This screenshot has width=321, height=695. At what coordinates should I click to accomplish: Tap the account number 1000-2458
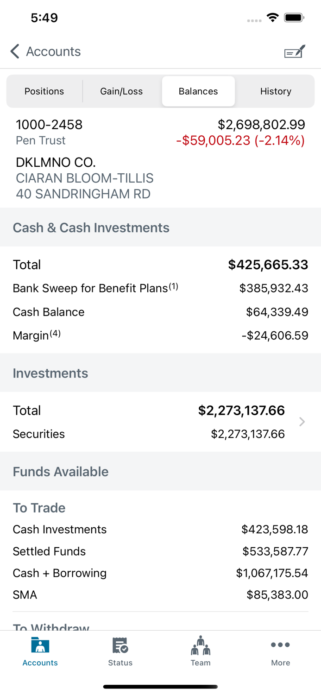point(49,125)
